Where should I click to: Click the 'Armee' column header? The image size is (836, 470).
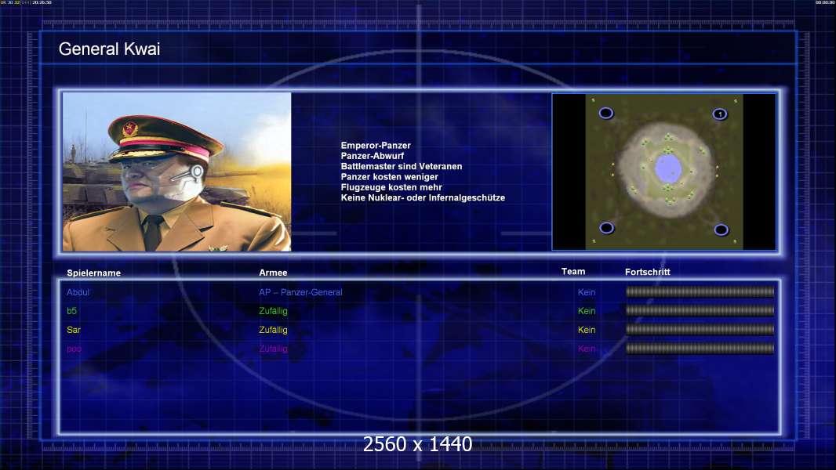pos(273,273)
